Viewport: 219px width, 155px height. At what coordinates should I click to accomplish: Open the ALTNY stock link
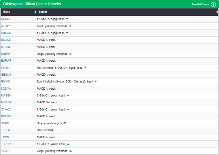tap(5, 26)
